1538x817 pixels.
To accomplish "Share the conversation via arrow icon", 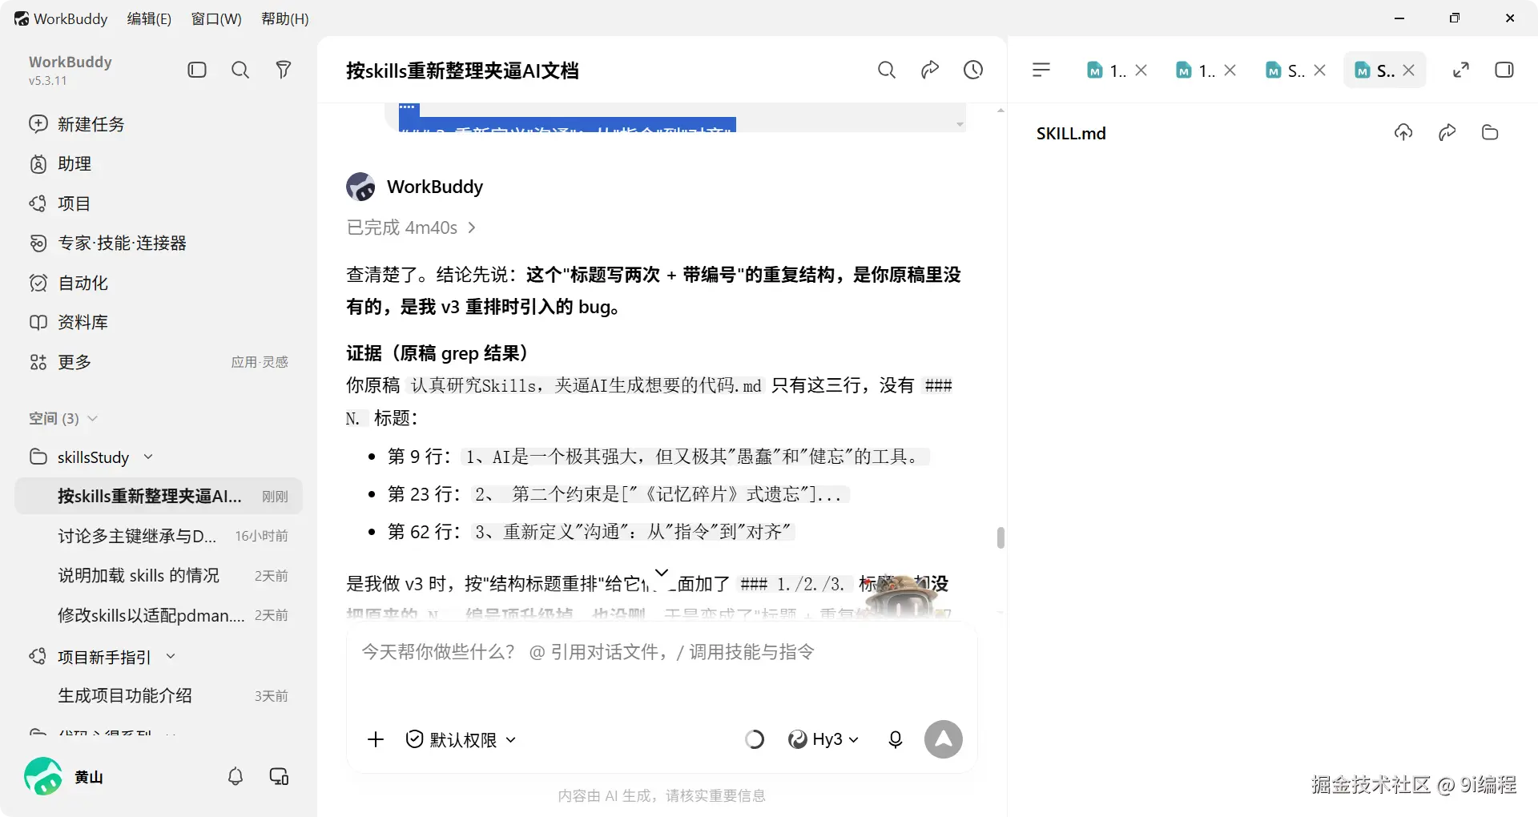I will click(929, 70).
